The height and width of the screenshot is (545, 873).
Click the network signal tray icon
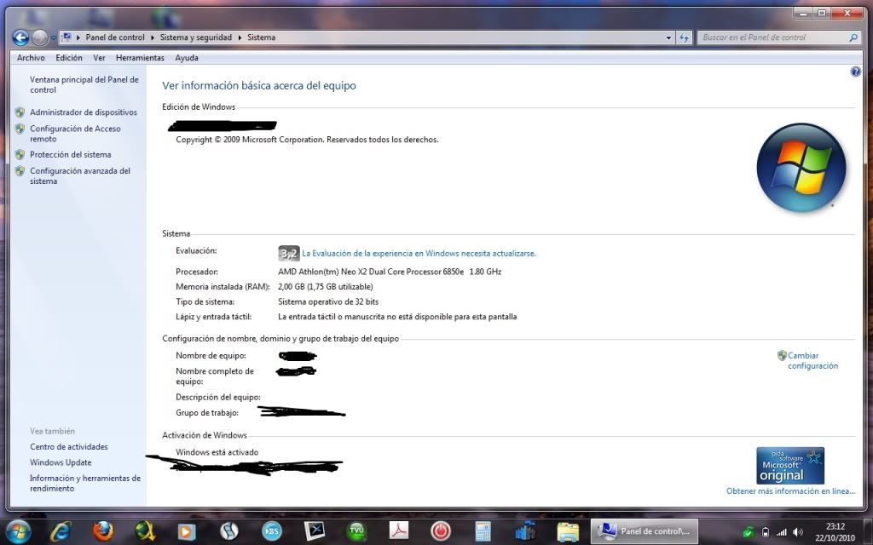pos(782,532)
